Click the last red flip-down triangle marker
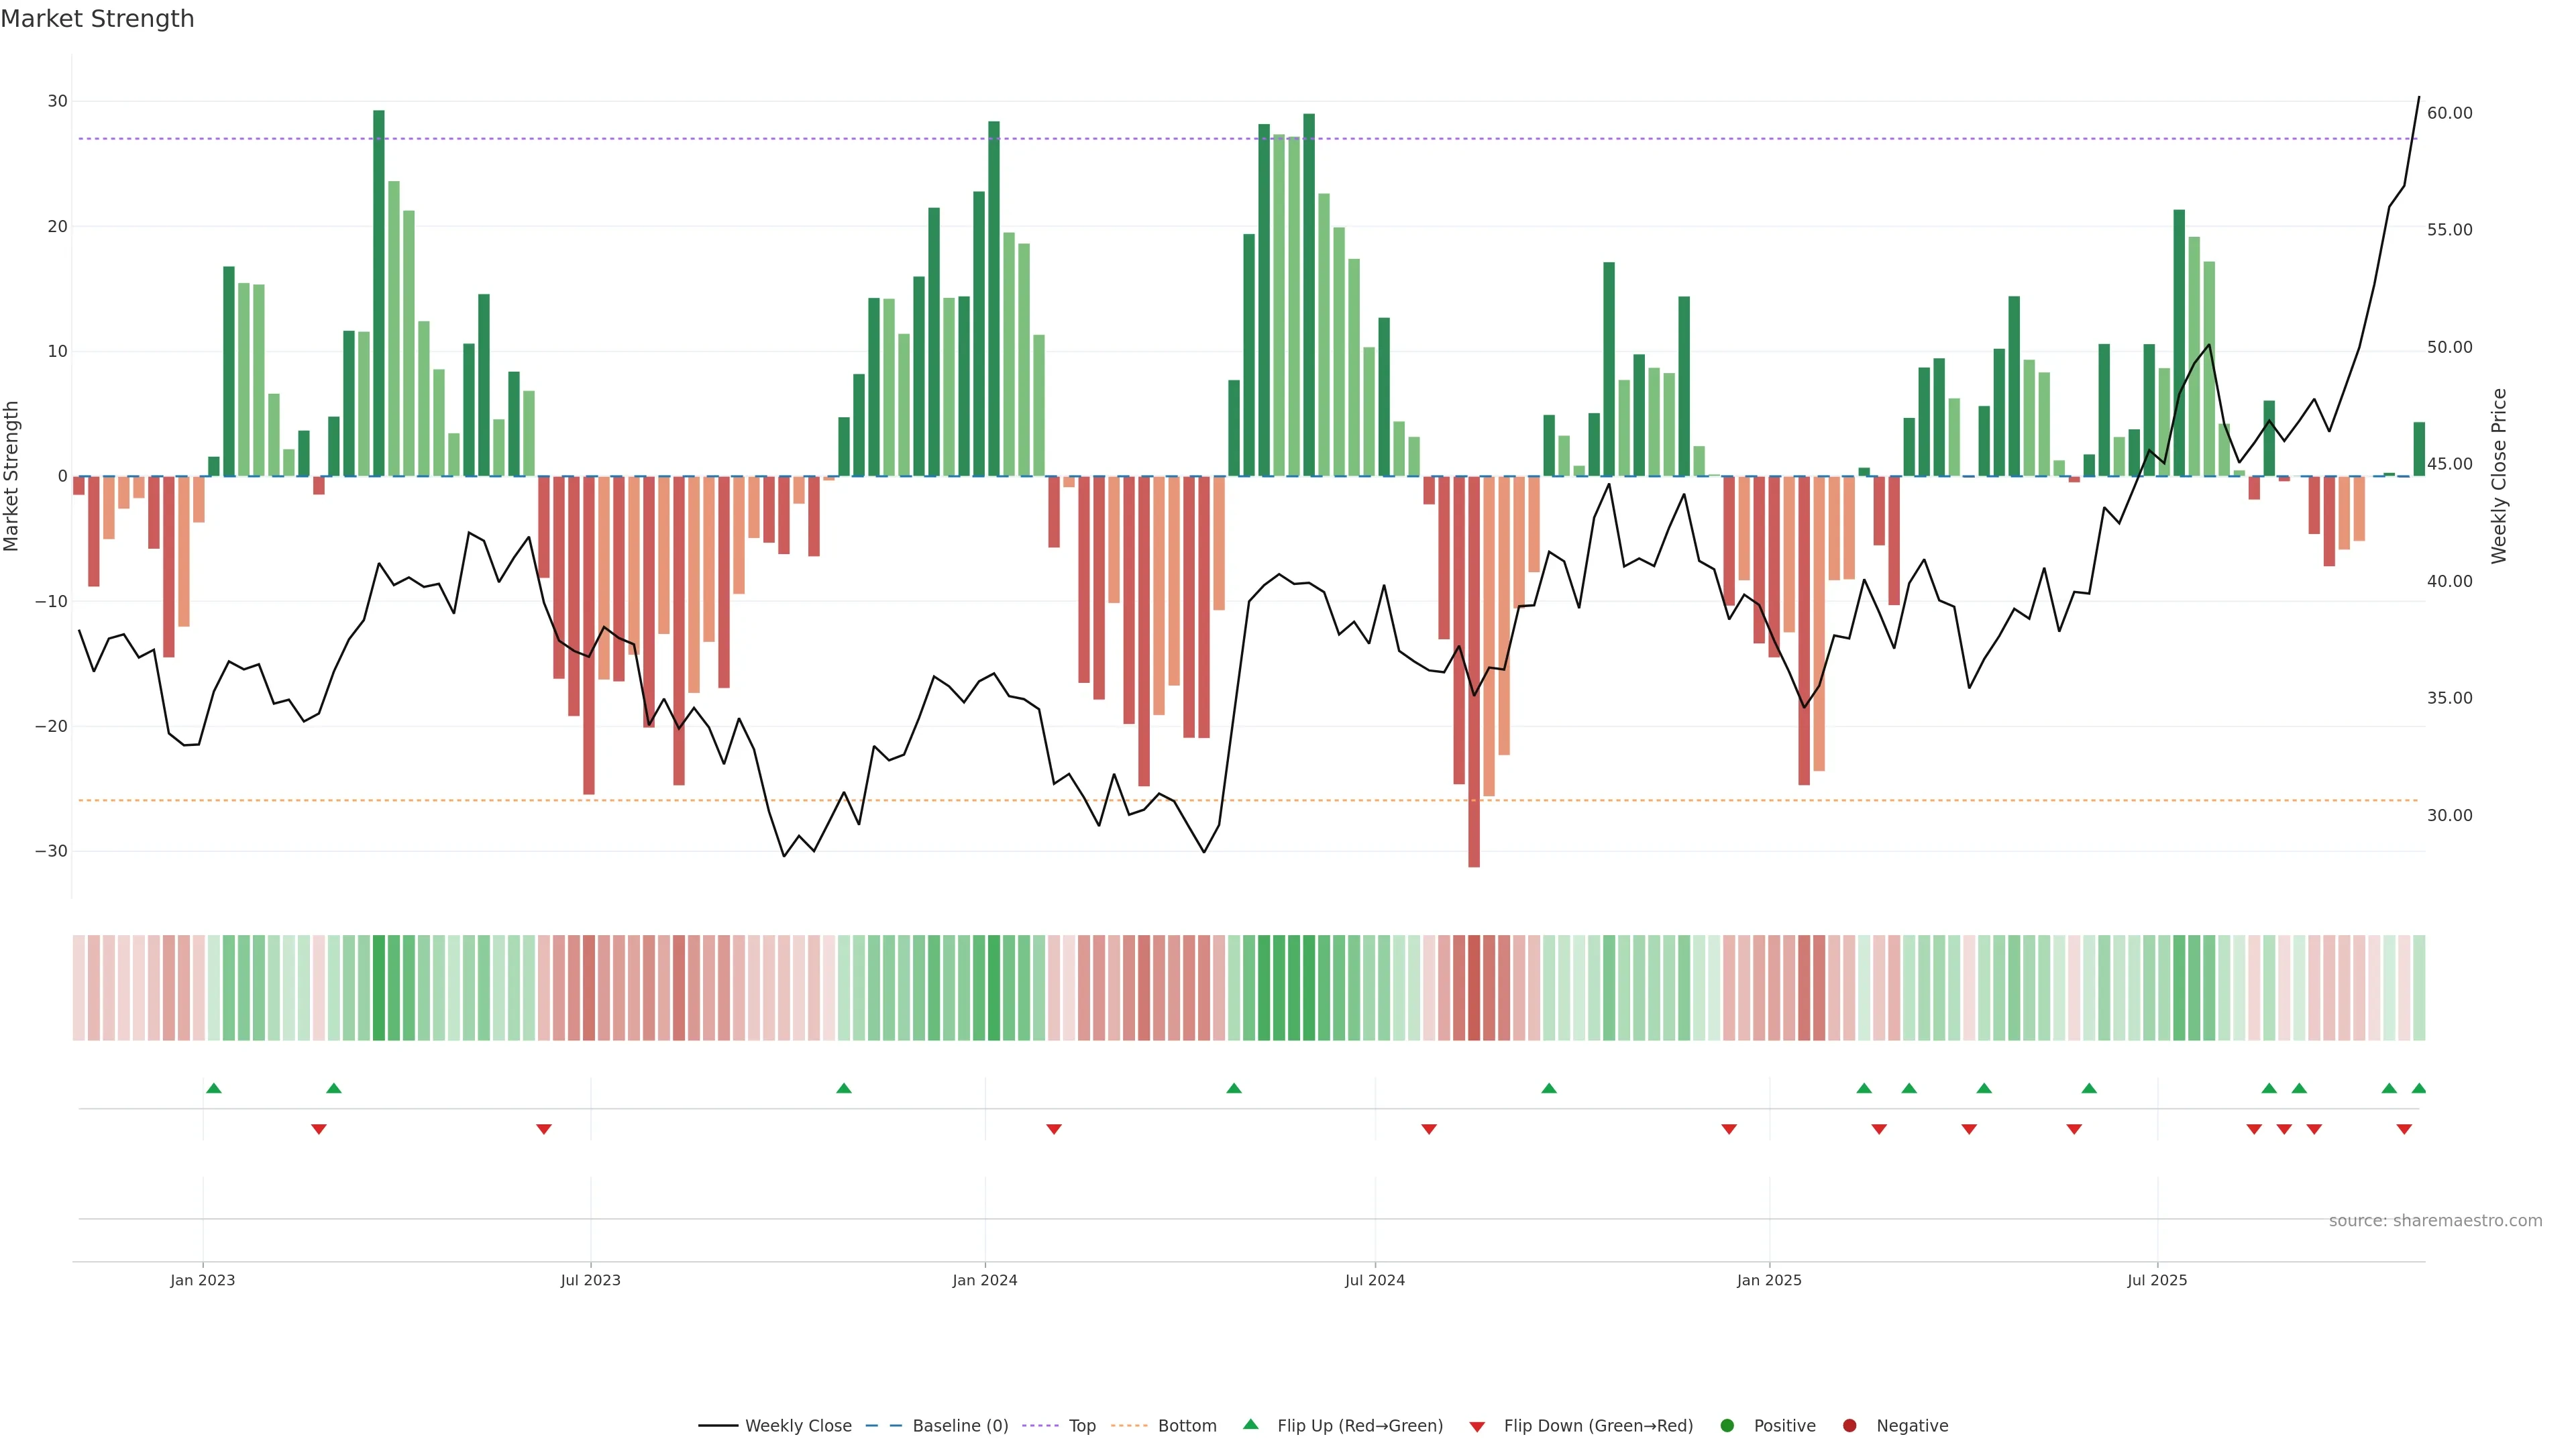Viewport: 2576px width, 1449px height. [2404, 1129]
